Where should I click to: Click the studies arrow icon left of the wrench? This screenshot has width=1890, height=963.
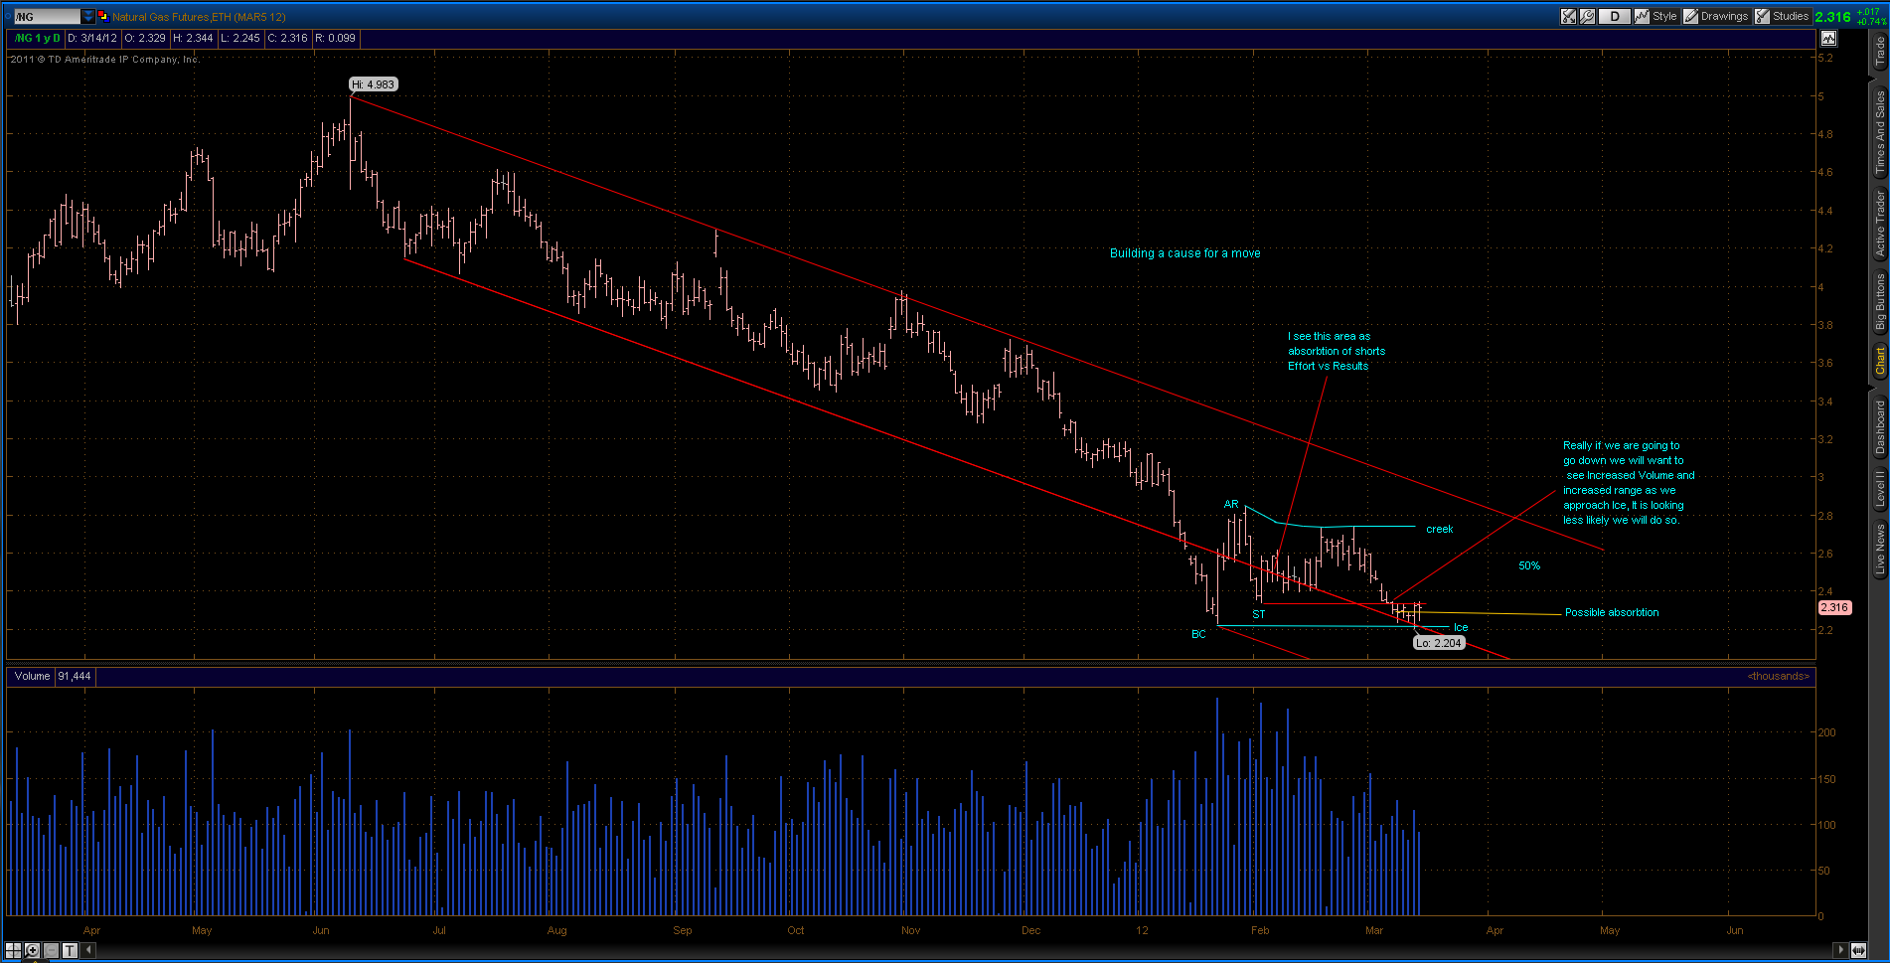coord(1568,16)
